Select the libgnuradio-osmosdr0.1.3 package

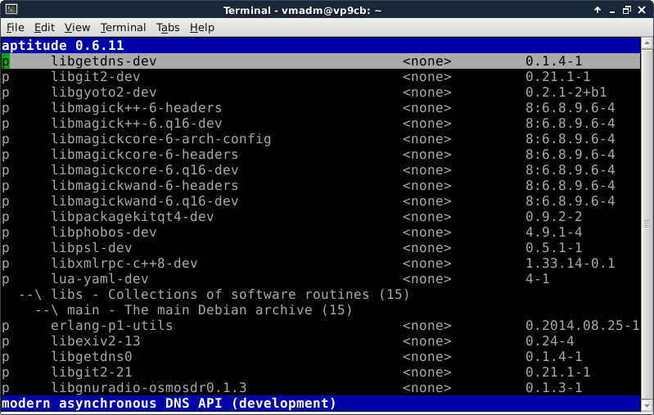148,388
